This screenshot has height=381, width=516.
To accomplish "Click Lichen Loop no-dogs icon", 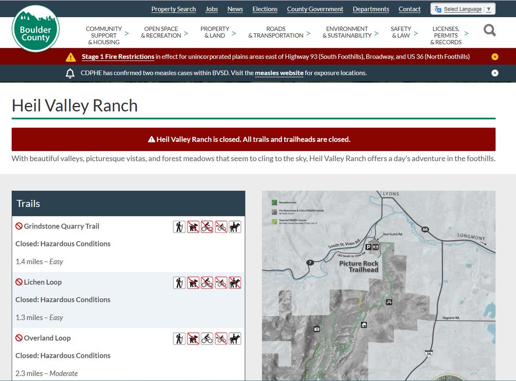I will point(193,283).
